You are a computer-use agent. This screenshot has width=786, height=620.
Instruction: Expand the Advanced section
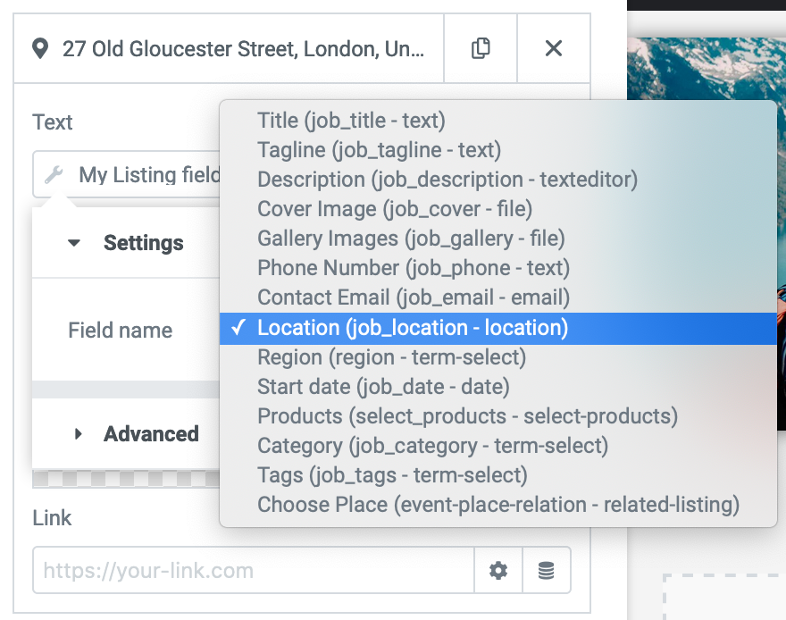tap(137, 434)
